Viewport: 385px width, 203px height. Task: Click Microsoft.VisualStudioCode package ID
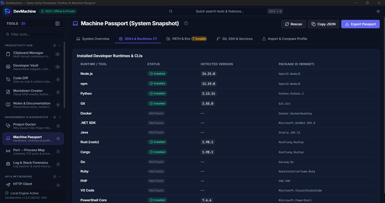pos(300,191)
